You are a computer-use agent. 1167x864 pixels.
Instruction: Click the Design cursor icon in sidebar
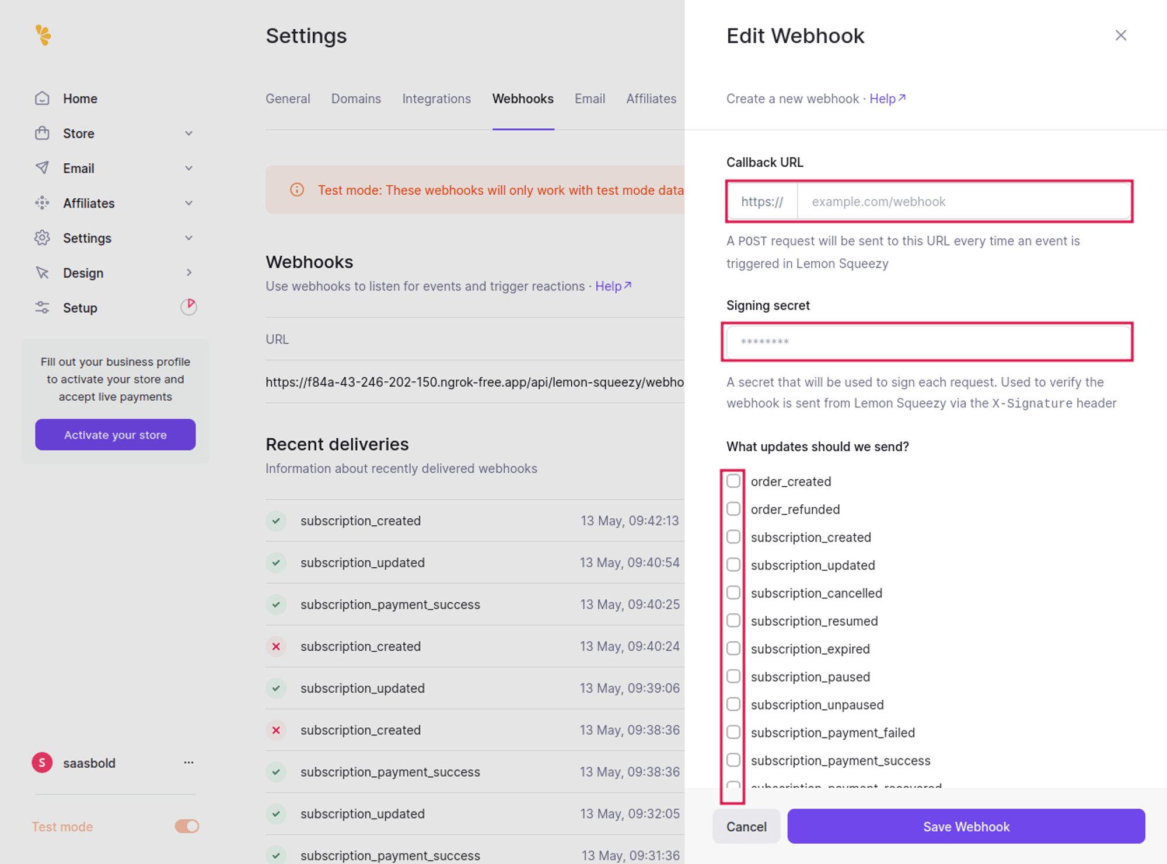pos(42,272)
